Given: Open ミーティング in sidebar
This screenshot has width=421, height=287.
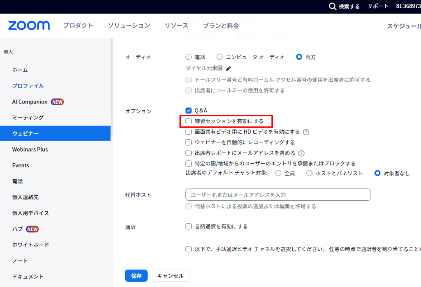Looking at the screenshot, I should 28,118.
